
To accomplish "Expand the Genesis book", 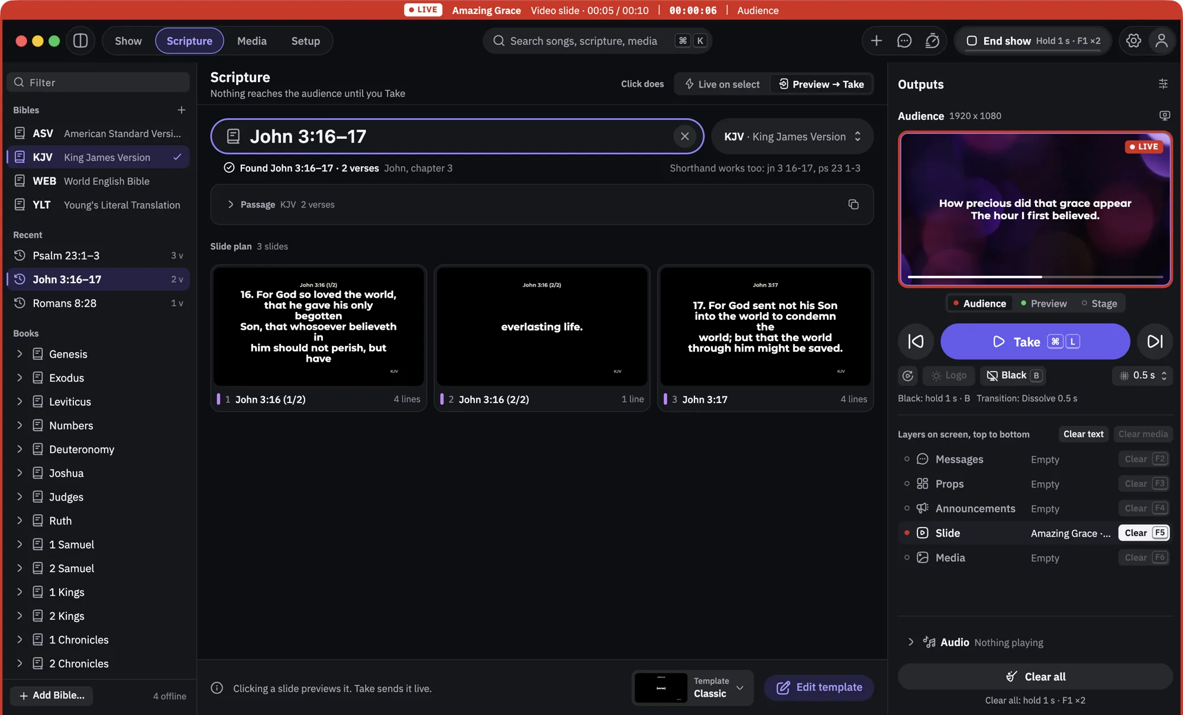I will (x=20, y=354).
